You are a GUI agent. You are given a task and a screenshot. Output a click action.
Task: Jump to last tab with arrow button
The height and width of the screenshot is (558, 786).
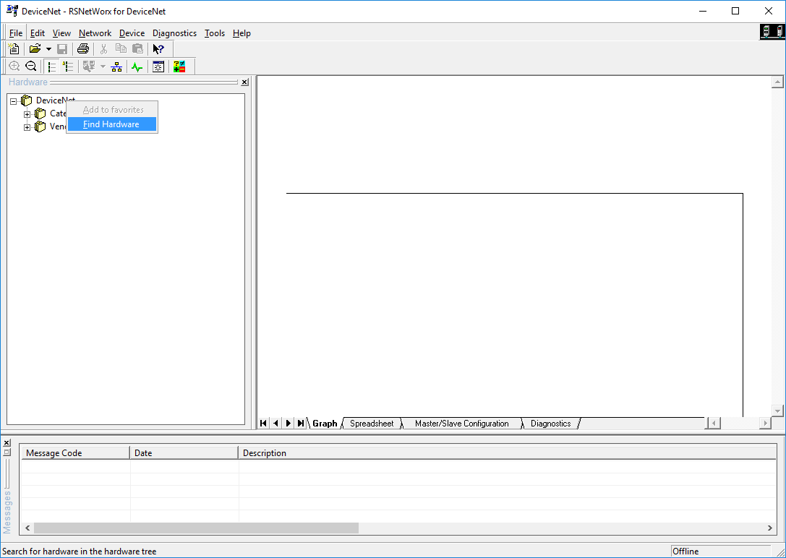300,424
